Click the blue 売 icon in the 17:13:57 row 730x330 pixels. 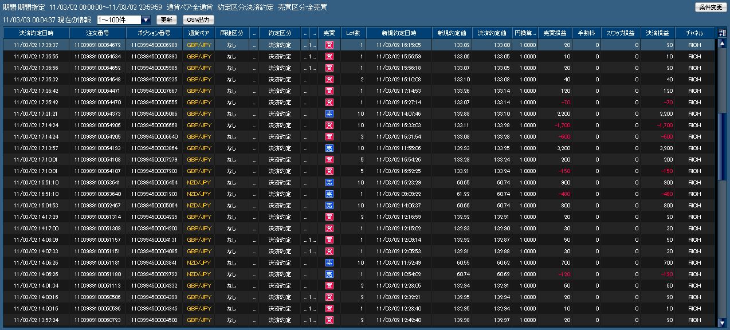point(329,148)
